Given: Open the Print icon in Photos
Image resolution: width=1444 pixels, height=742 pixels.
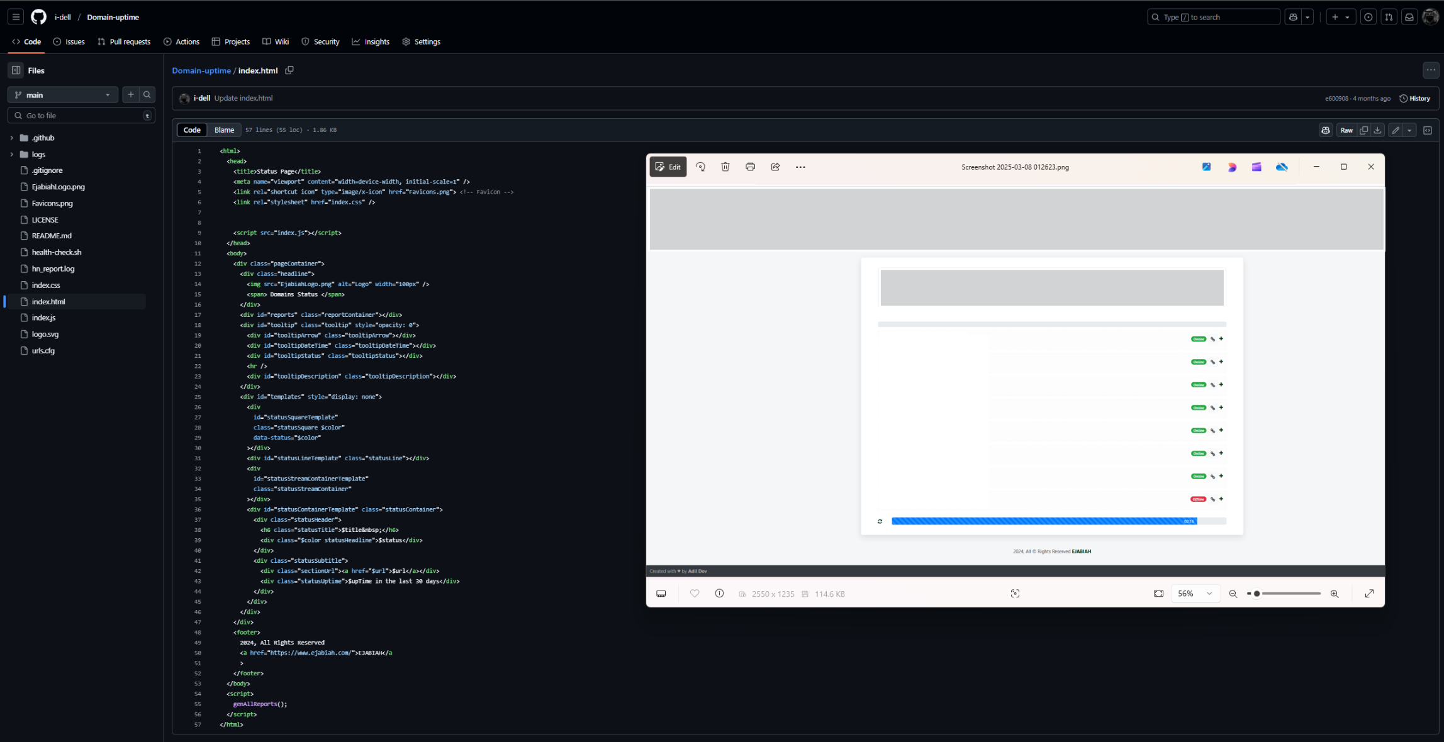Looking at the screenshot, I should point(750,167).
